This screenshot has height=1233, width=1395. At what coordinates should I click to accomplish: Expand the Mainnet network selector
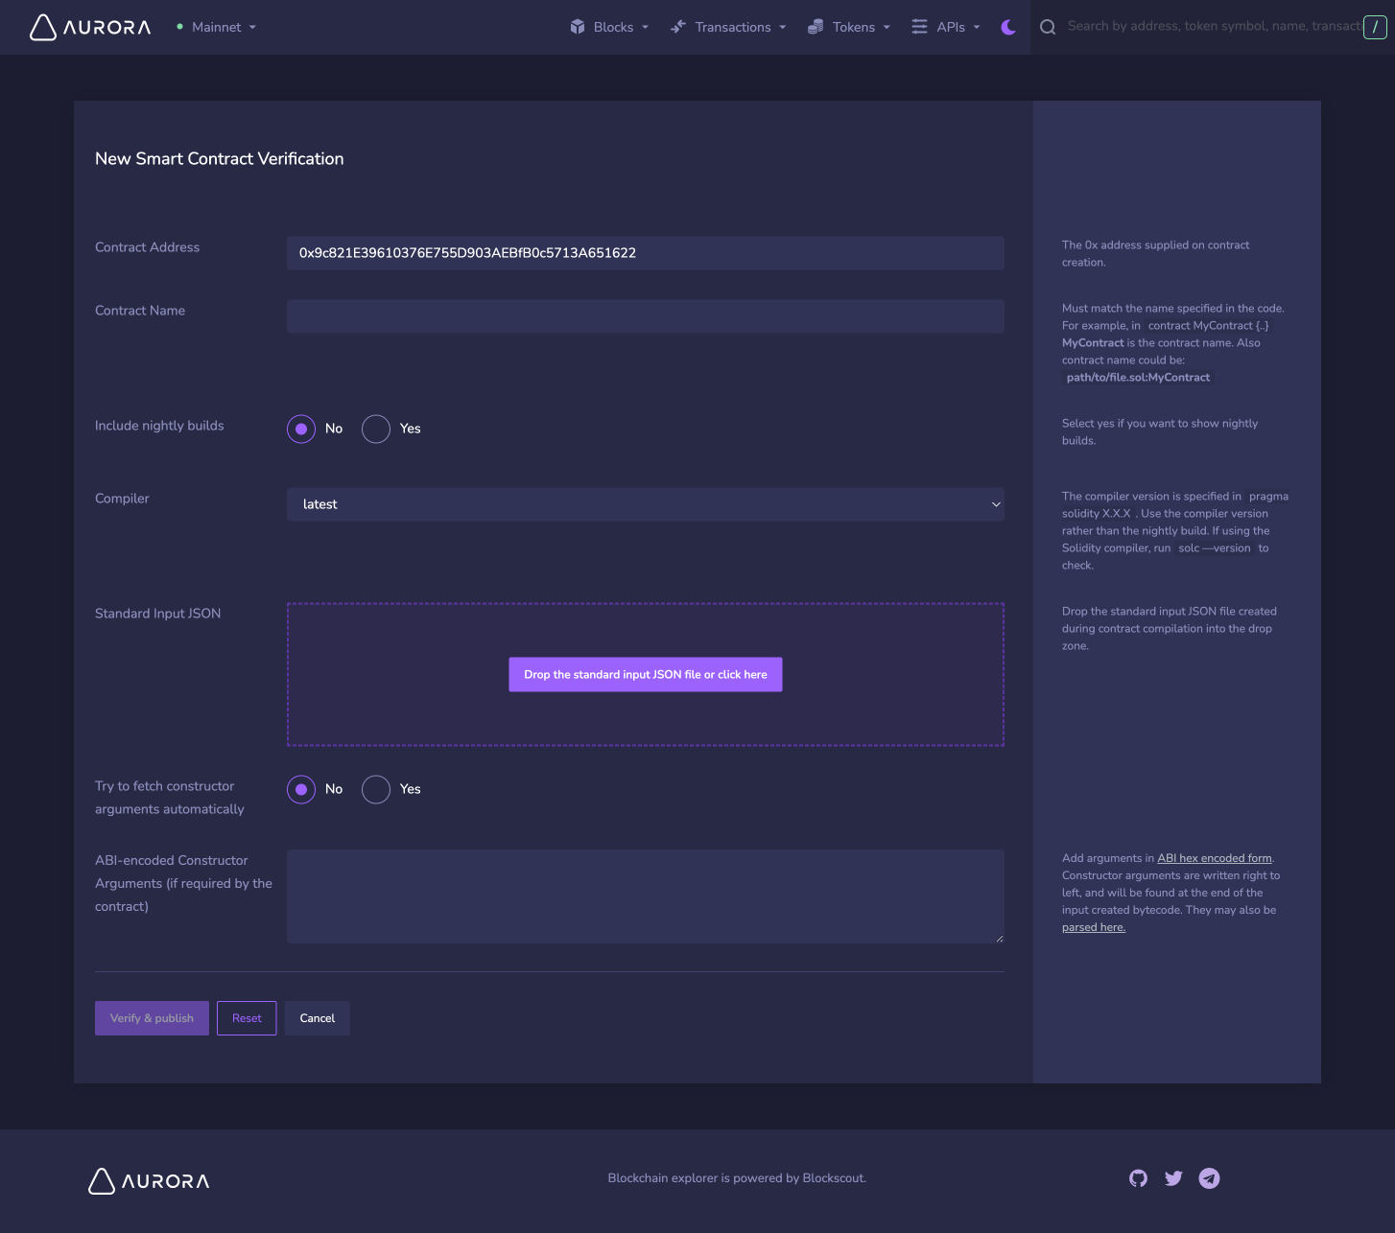pyautogui.click(x=252, y=28)
